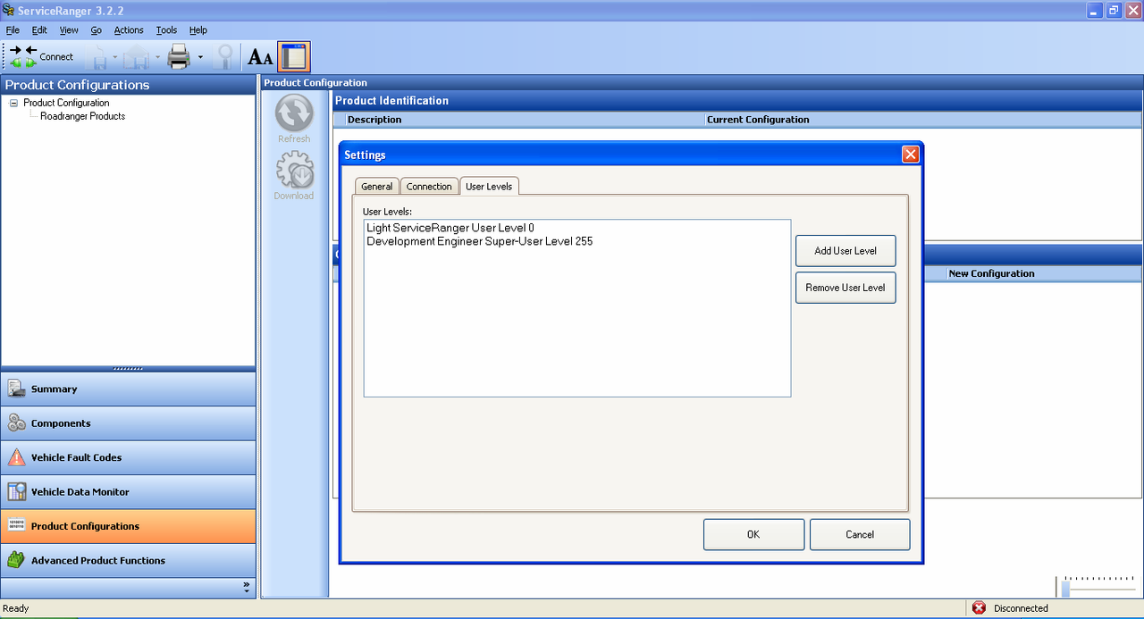Viewport: 1144px width, 619px height.
Task: Click the Product Configurations binary icon
Action: point(16,526)
